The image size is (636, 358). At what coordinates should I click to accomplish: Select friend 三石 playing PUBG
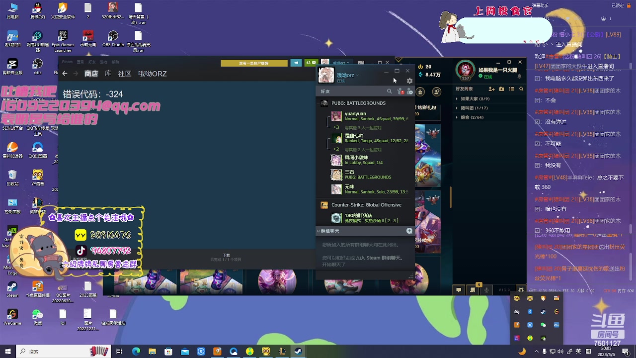[x=370, y=175]
